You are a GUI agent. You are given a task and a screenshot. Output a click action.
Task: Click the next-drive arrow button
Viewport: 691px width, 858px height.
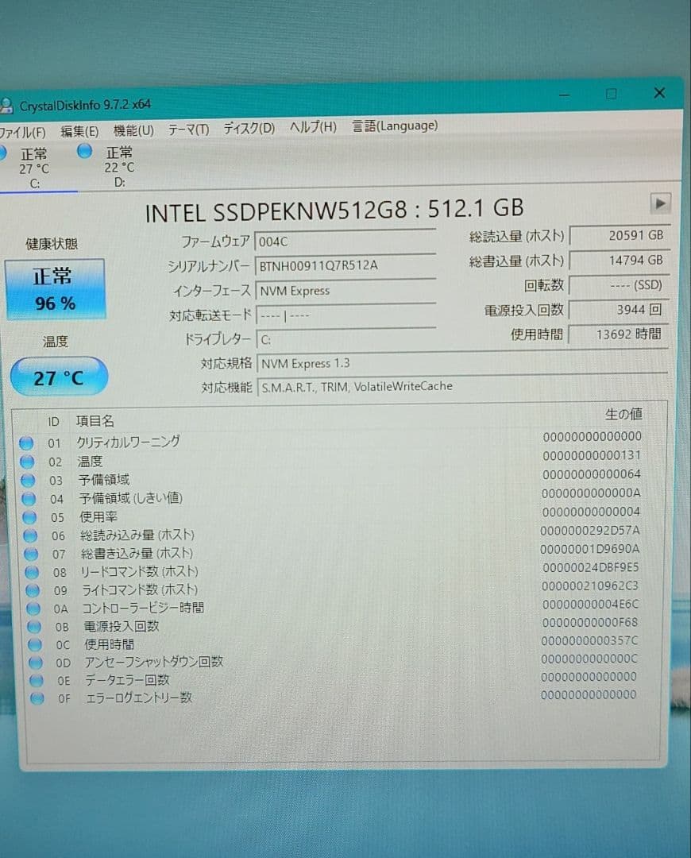point(661,204)
